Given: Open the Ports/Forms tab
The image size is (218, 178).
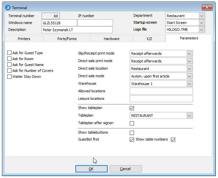Looking at the screenshot, I should click(67, 39).
